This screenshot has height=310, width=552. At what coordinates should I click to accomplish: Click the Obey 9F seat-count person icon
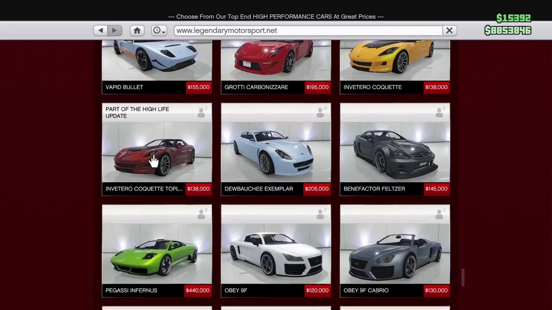click(321, 214)
